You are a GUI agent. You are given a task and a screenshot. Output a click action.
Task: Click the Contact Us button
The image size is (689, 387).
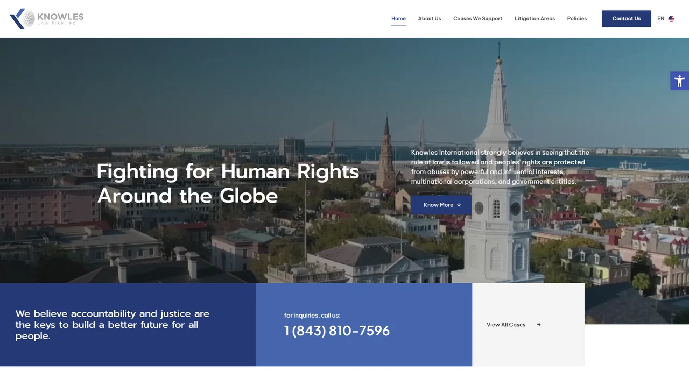pyautogui.click(x=627, y=19)
